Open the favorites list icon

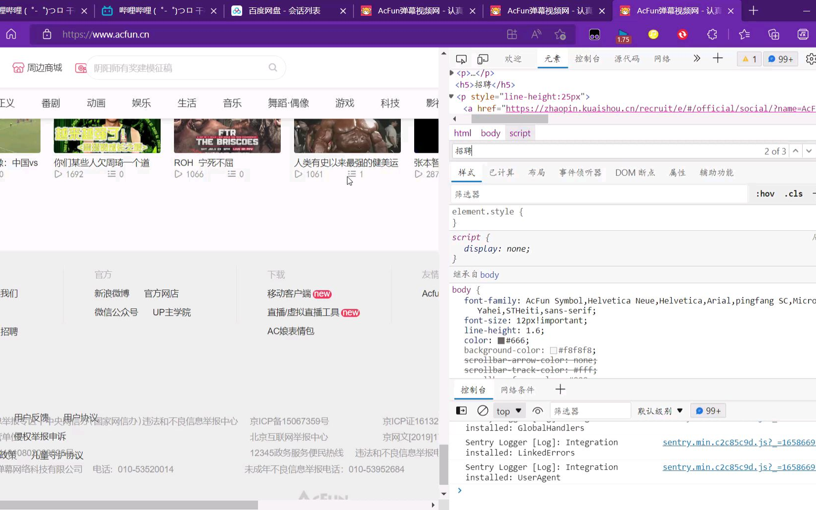click(744, 34)
